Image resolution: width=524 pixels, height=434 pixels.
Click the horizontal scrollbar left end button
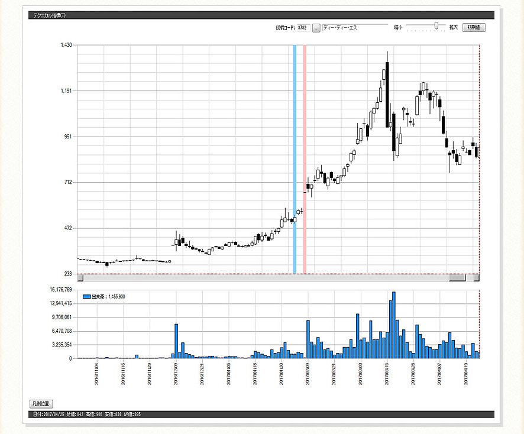tap(81, 278)
